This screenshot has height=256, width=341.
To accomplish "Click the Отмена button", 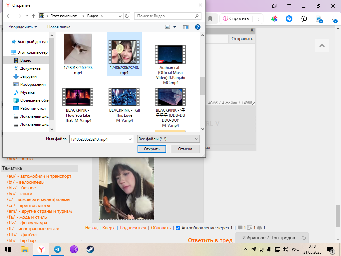I will click(185, 149).
